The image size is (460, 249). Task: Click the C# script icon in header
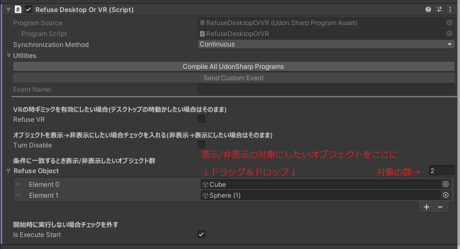click(18, 9)
